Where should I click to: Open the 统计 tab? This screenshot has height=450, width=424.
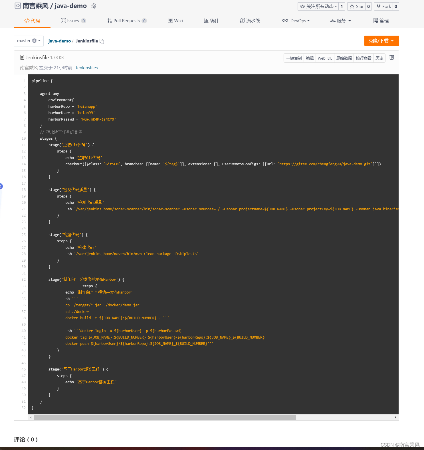point(211,21)
